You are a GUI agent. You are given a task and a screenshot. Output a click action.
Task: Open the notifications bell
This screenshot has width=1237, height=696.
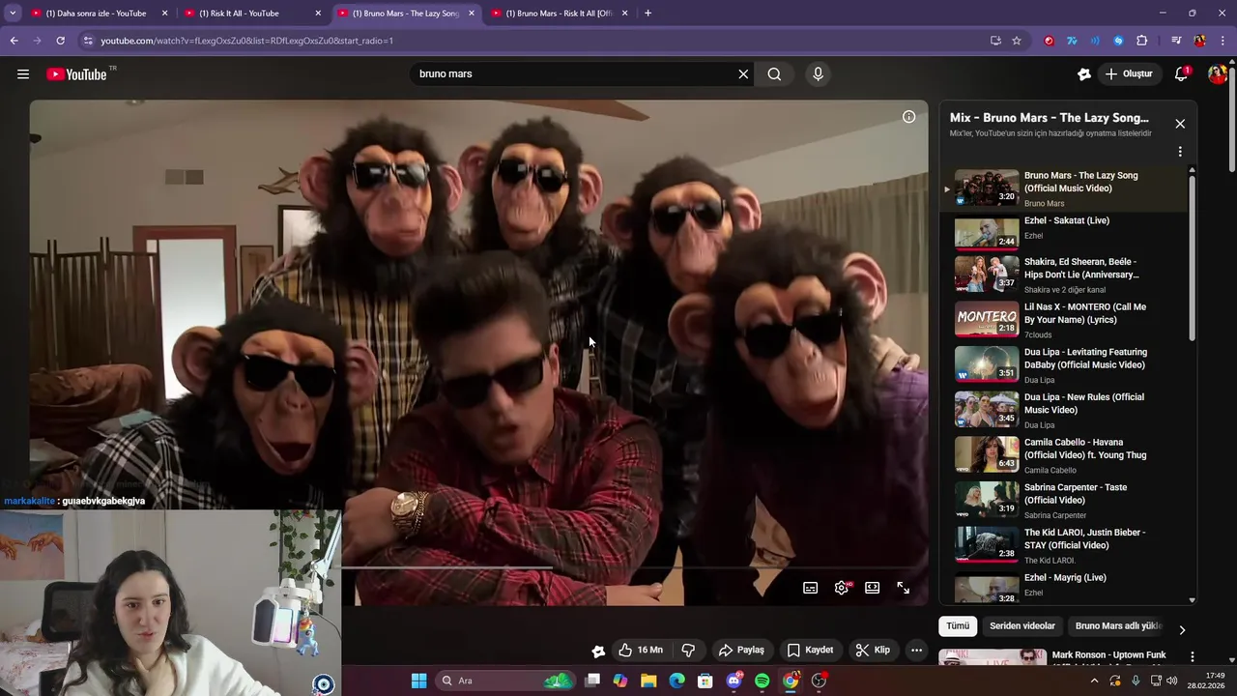(x=1181, y=74)
